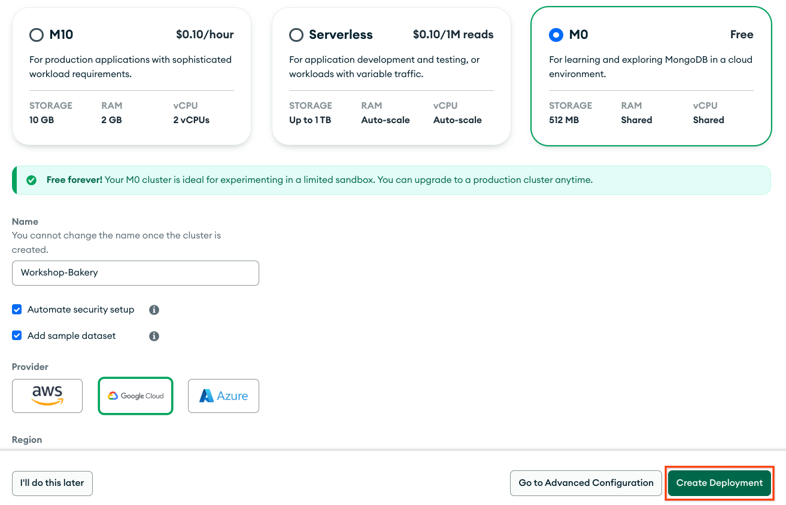Click the 10 GB storage value
The height and width of the screenshot is (505, 786).
(42, 120)
